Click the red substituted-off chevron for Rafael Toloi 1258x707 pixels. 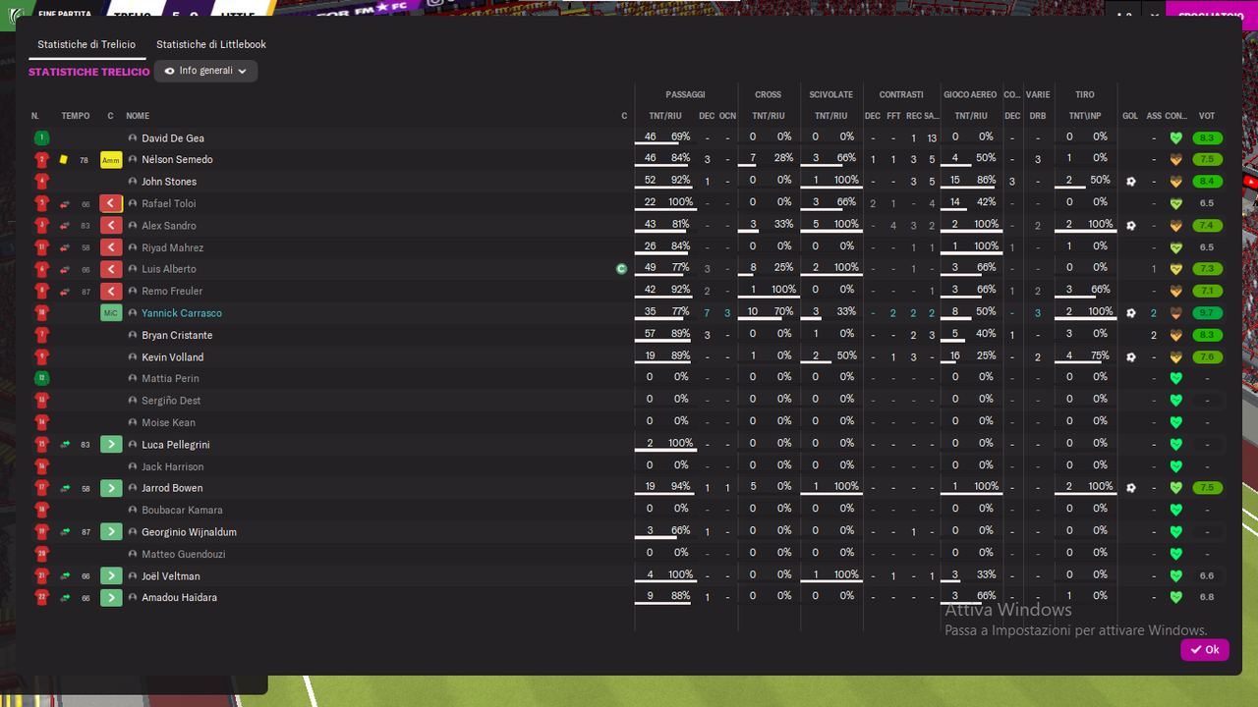click(111, 204)
